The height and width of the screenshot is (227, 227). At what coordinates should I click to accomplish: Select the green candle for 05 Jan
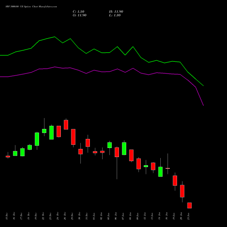click(109, 145)
